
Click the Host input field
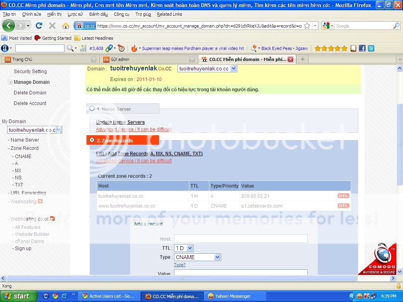(240, 239)
